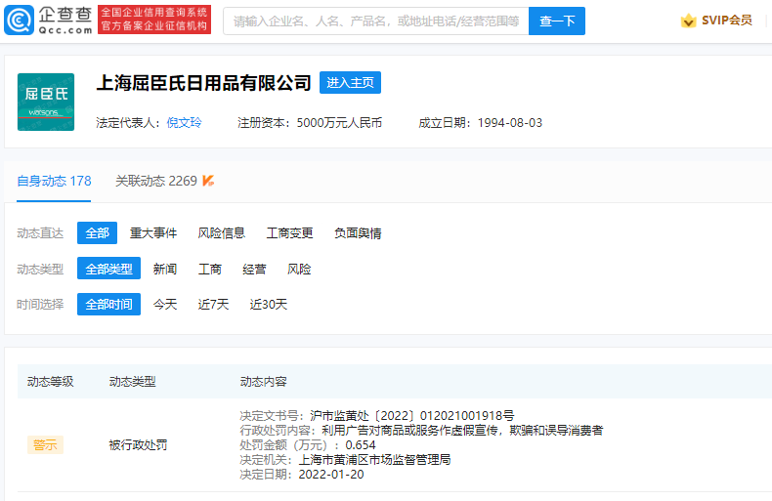The image size is (772, 501).
Task: Click the orange VIP badge beside 关联动态
Action: click(x=208, y=181)
